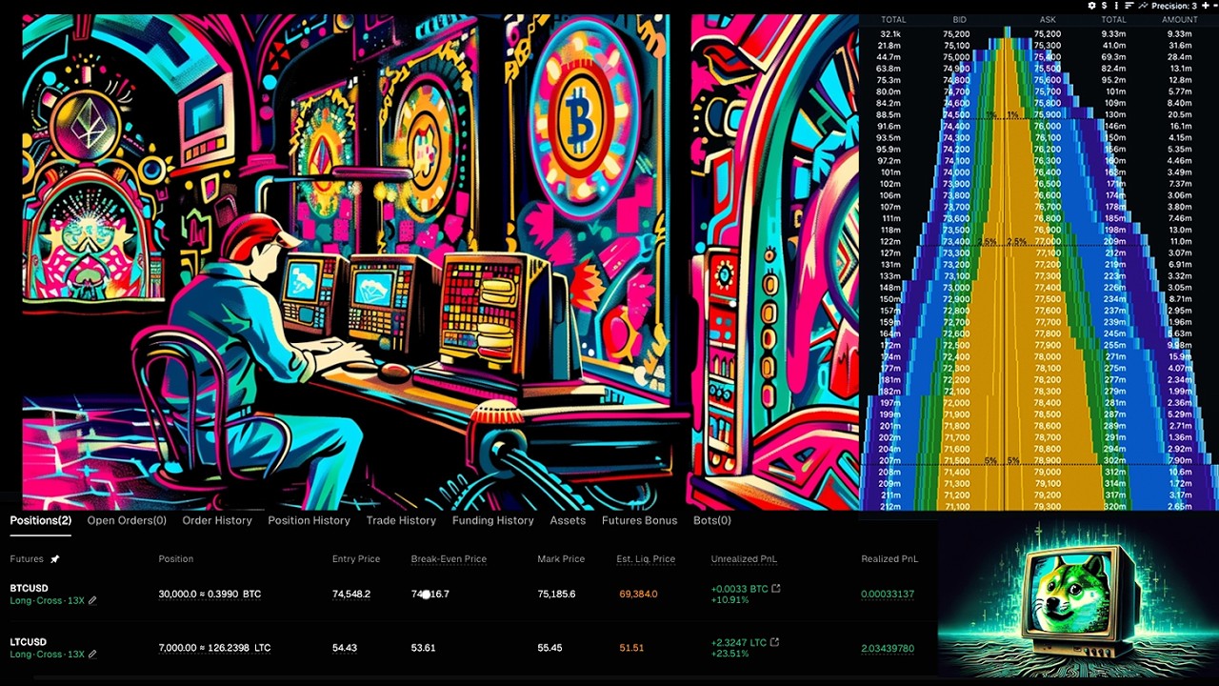Click the dollar sign currency icon
The image size is (1219, 686).
[x=1105, y=6]
